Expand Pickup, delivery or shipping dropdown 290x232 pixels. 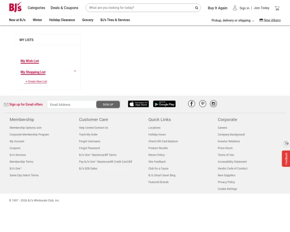coord(232,20)
